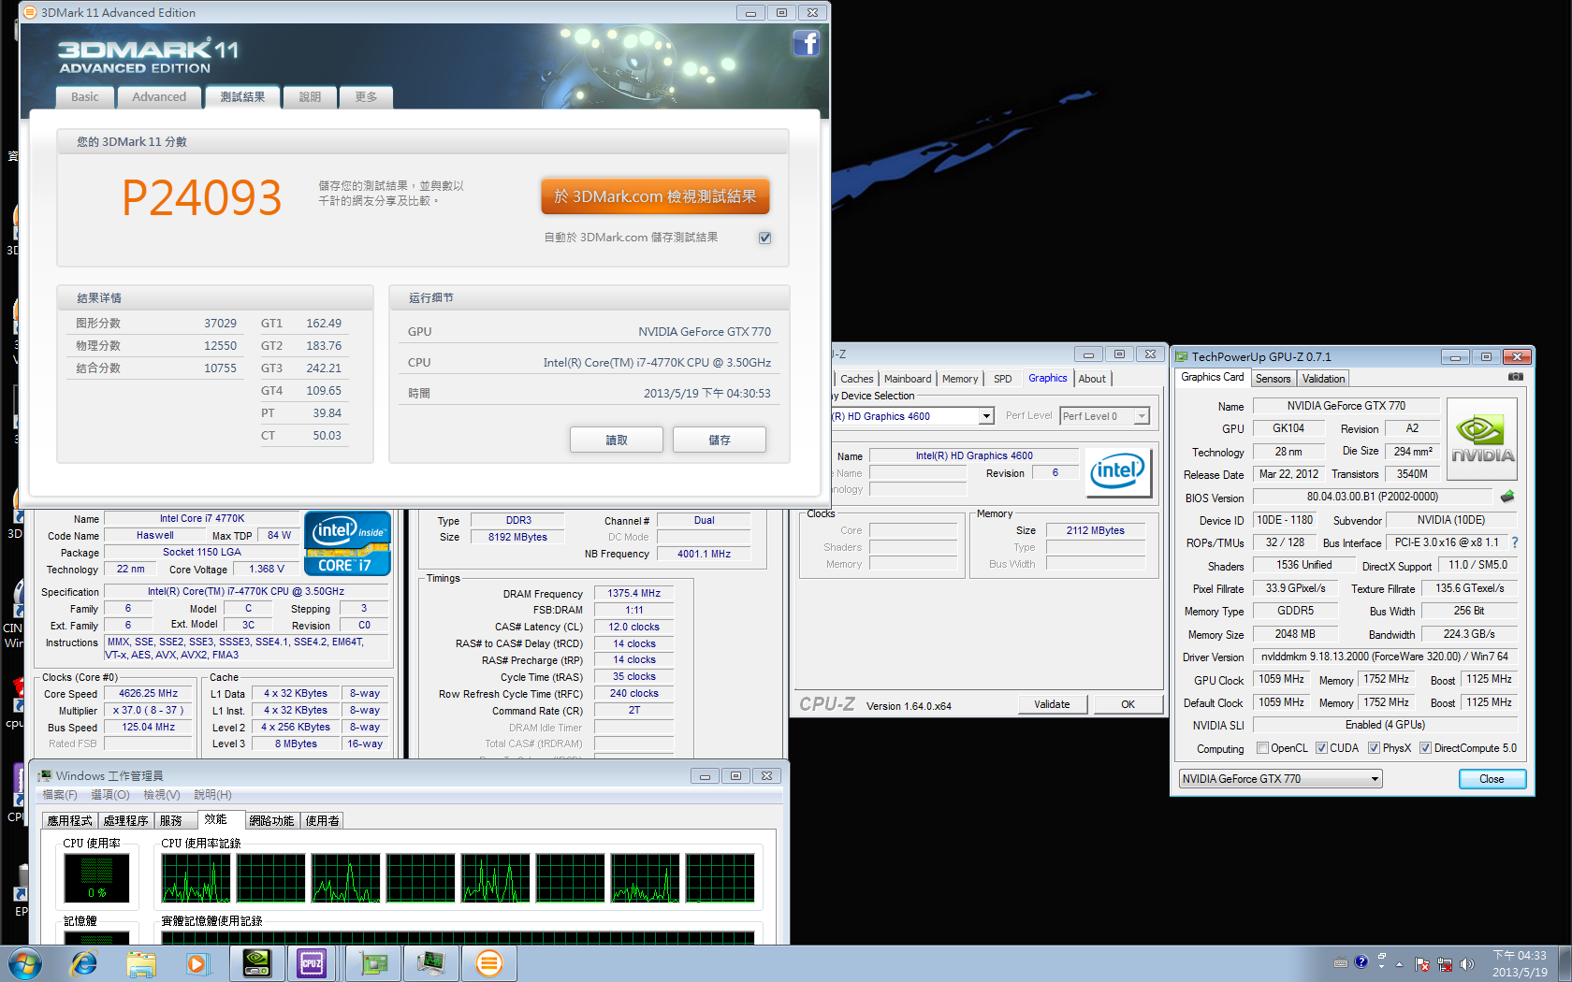Viewport: 1572px width, 982px height.
Task: Open 檔案(F) menu in Task Manager
Action: (x=60, y=794)
